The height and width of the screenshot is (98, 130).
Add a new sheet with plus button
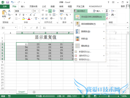pos(34,92)
